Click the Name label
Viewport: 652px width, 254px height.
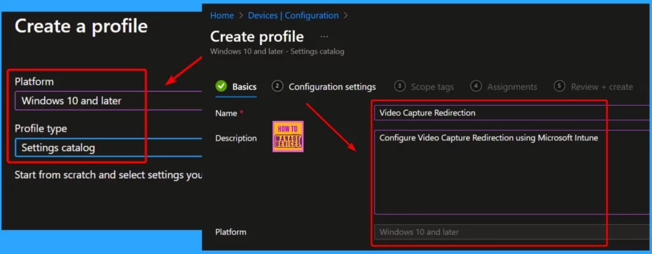coord(226,113)
